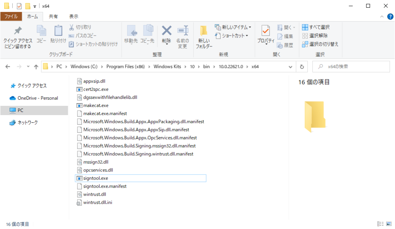Expand the address bar history dropdown
Viewport: 395px width, 229px height.
(x=290, y=67)
